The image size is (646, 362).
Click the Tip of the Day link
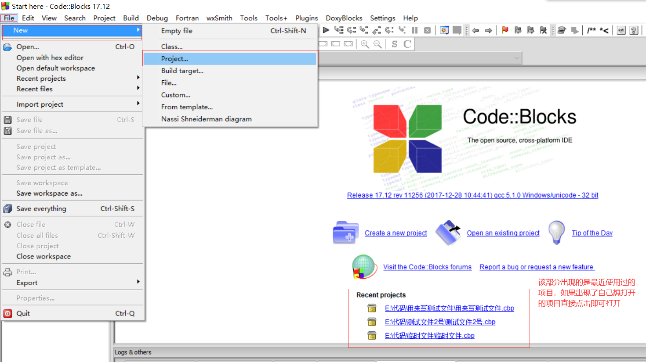[x=592, y=233]
